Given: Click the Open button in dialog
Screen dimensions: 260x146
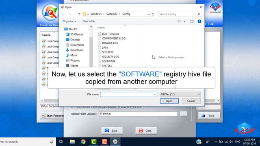Looking at the screenshot, I should 169,101.
